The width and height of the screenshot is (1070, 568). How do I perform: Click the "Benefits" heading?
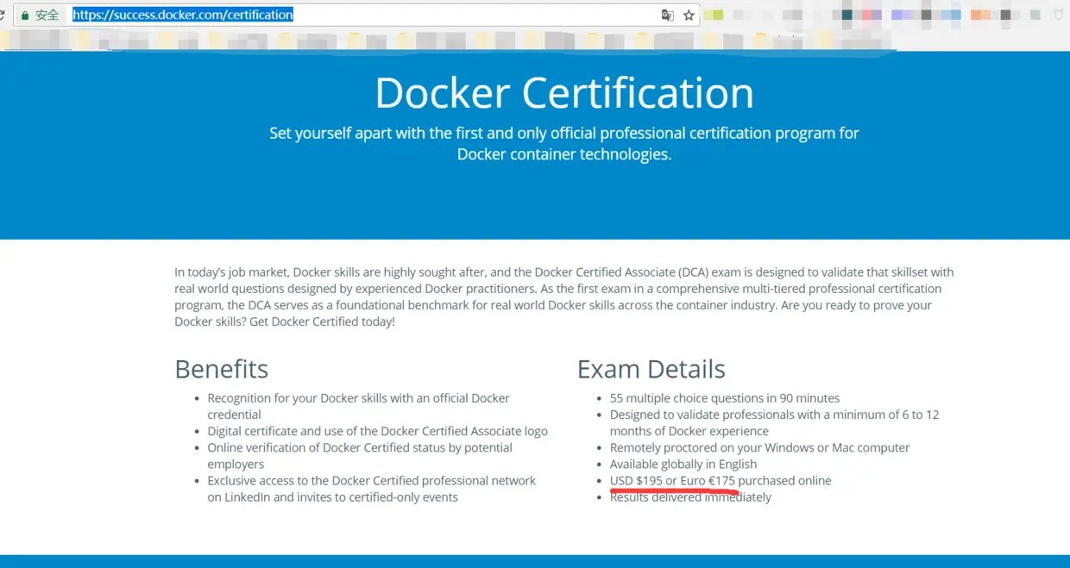(x=222, y=369)
